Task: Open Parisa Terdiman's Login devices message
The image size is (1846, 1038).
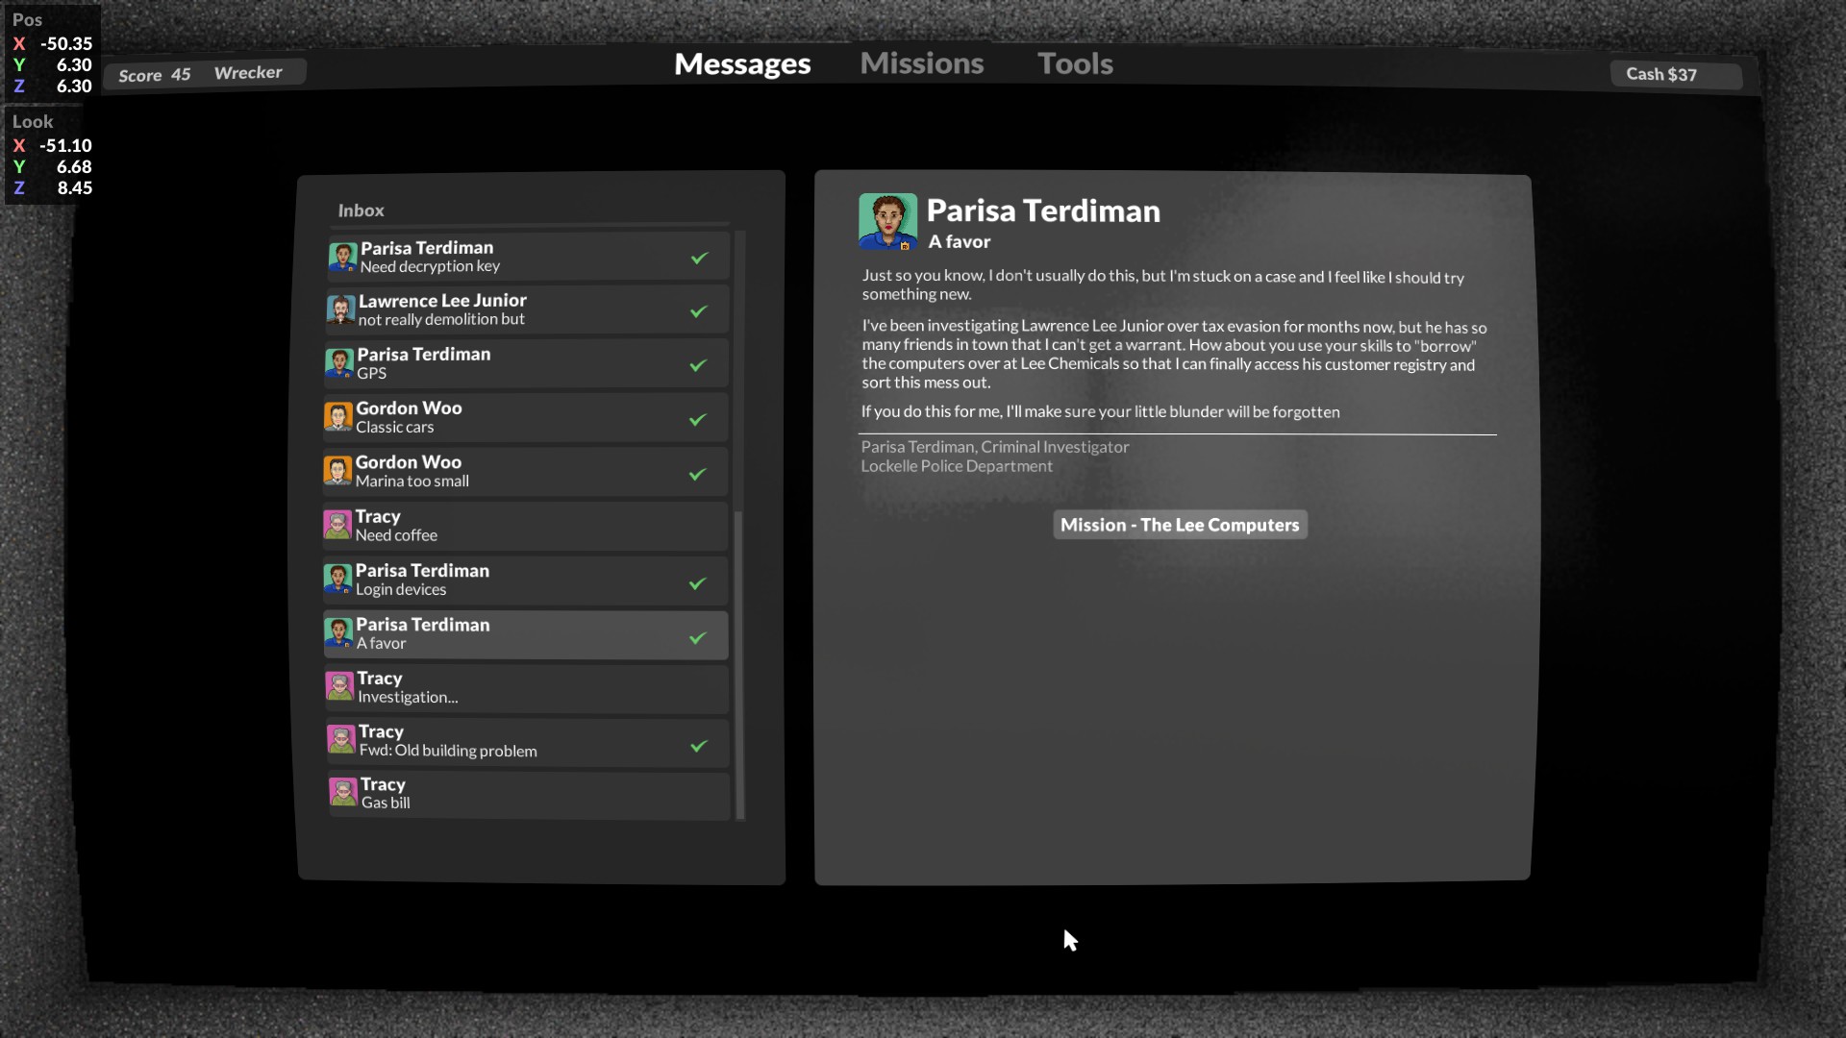Action: tap(525, 580)
